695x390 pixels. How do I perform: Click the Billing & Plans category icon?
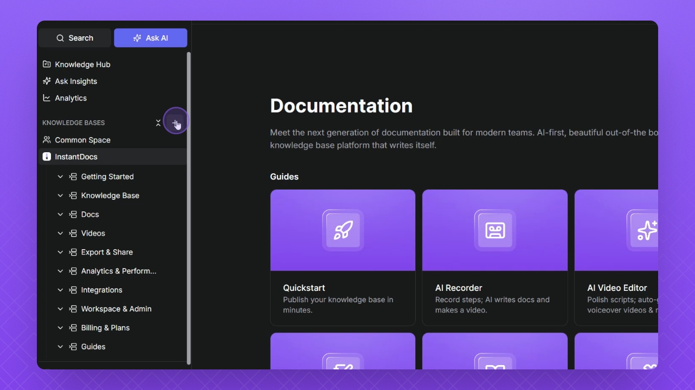[73, 328]
